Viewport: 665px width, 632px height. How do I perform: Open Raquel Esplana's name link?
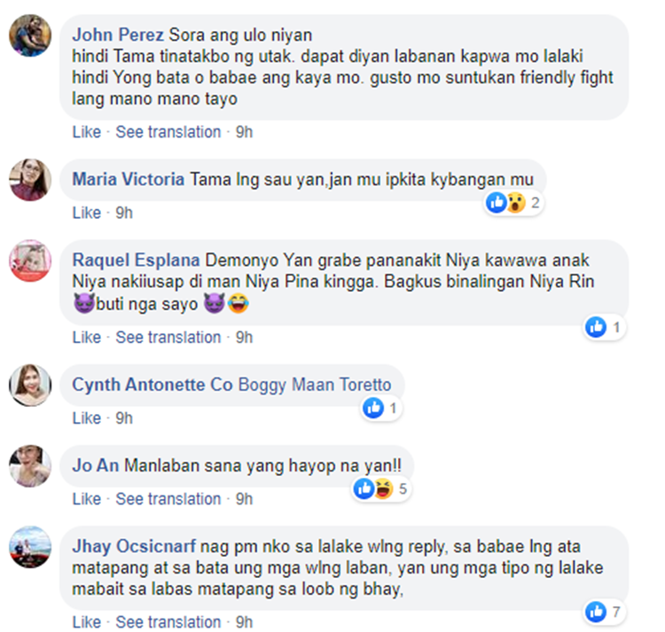[x=137, y=260]
